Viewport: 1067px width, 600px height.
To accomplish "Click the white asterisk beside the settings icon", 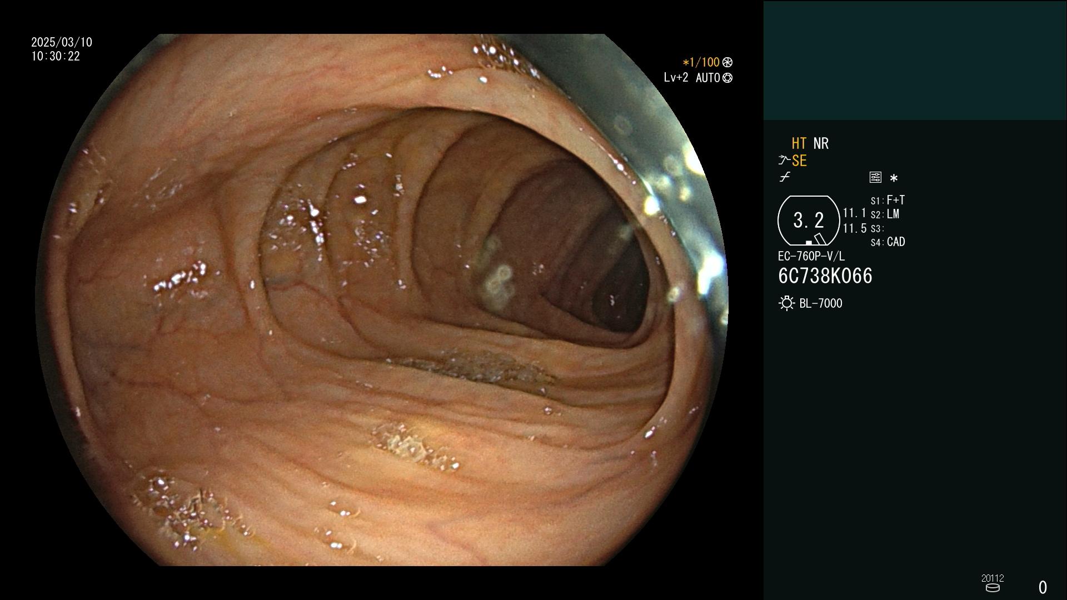I will [x=894, y=178].
